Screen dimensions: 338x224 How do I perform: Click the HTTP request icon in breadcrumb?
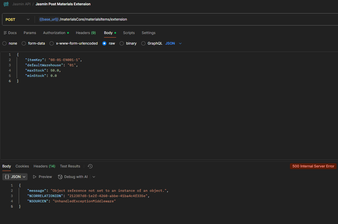(6, 4)
